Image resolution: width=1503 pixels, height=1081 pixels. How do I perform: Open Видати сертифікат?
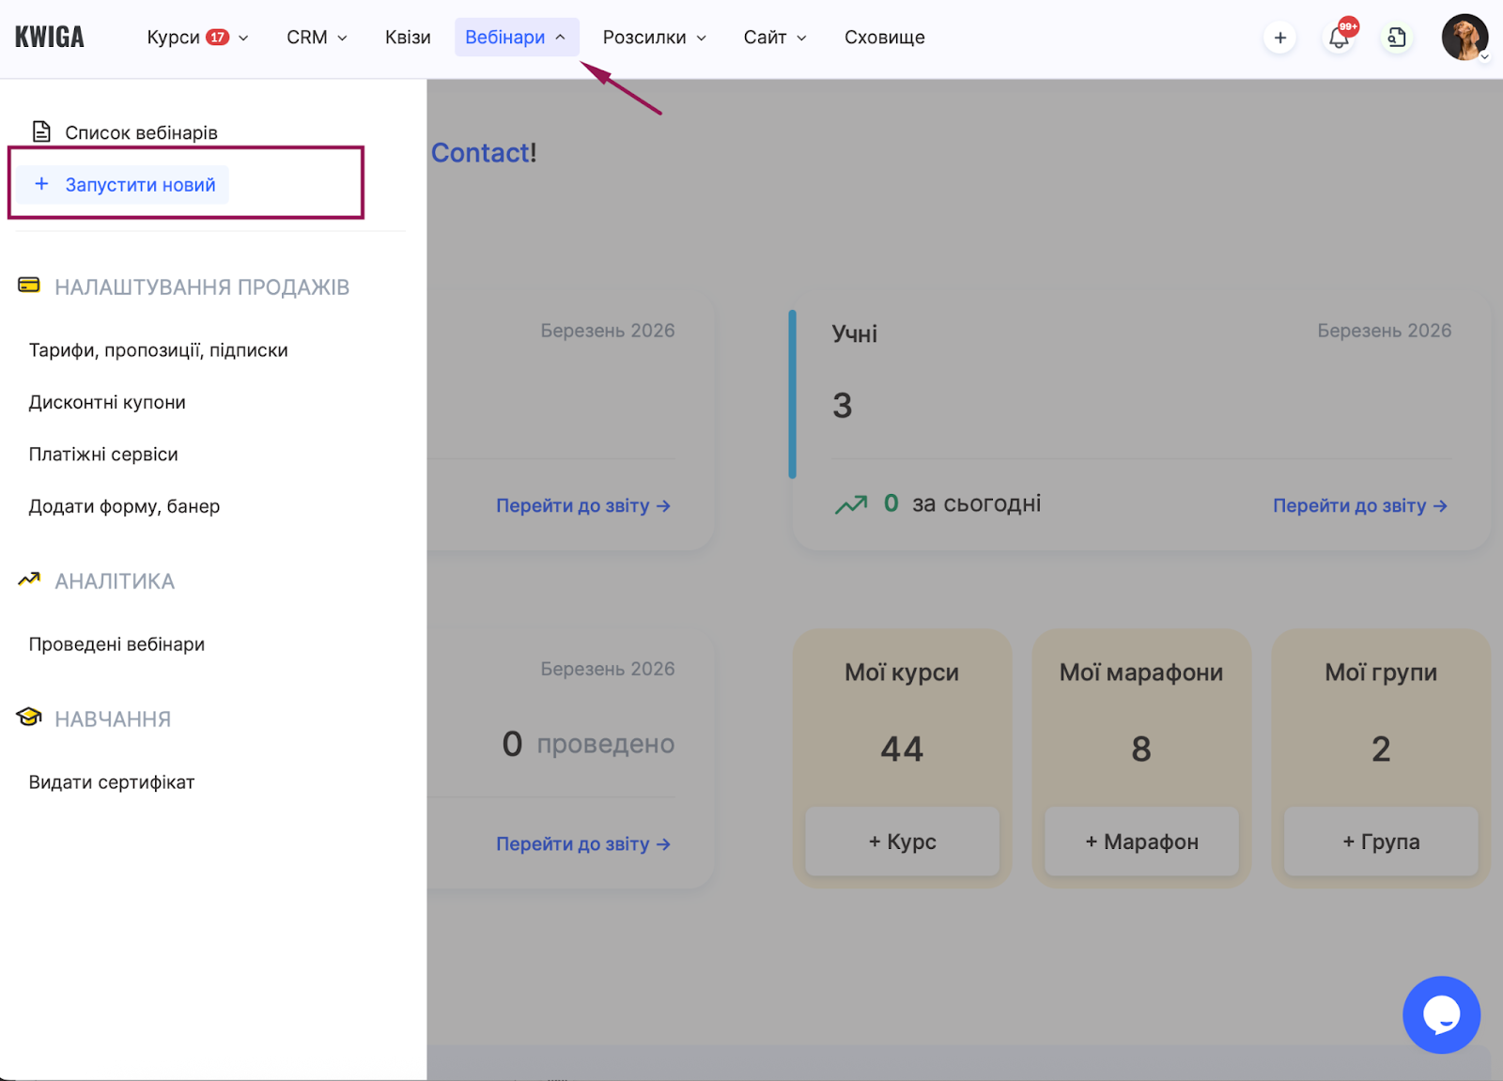pos(112,782)
